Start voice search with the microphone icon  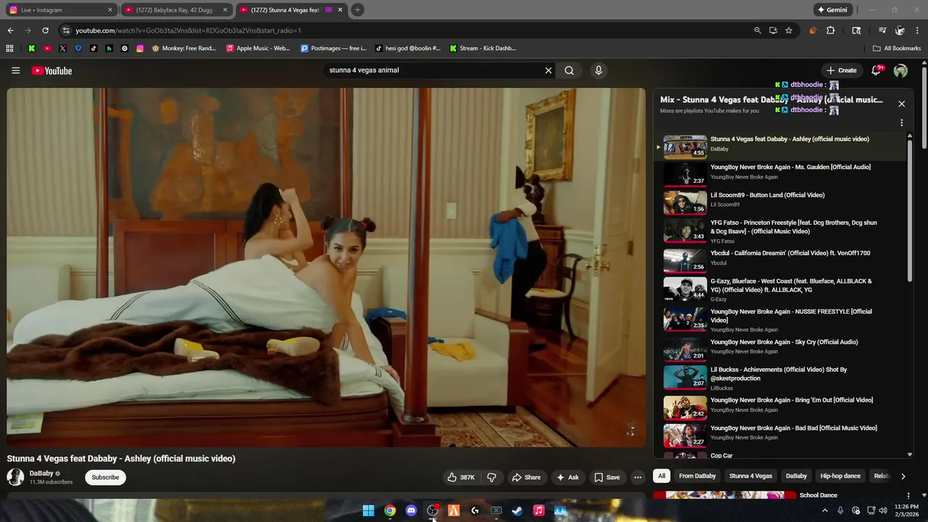598,70
